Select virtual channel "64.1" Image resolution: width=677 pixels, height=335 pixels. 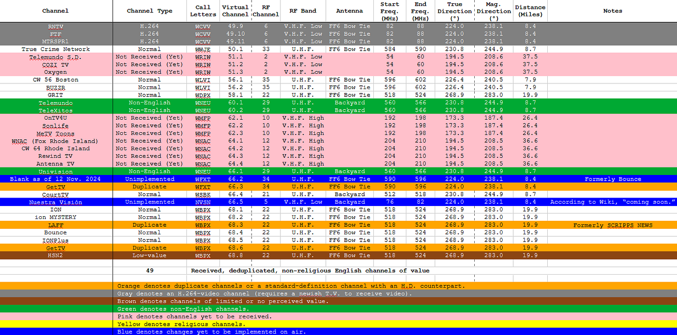pyautogui.click(x=235, y=141)
